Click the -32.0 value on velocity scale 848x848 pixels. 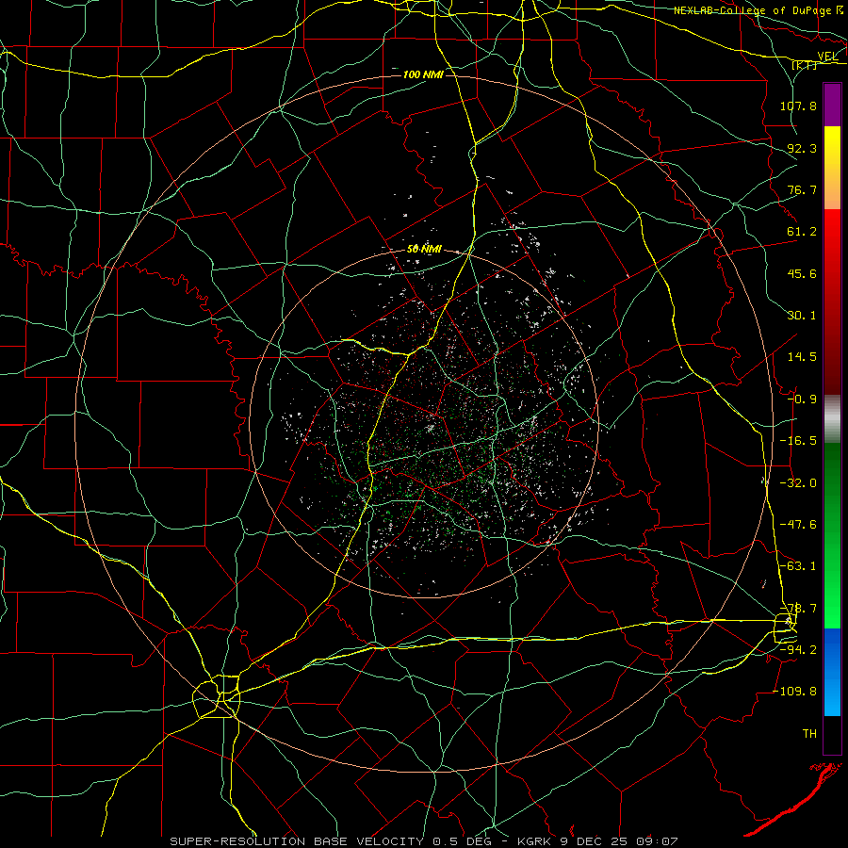[x=798, y=483]
